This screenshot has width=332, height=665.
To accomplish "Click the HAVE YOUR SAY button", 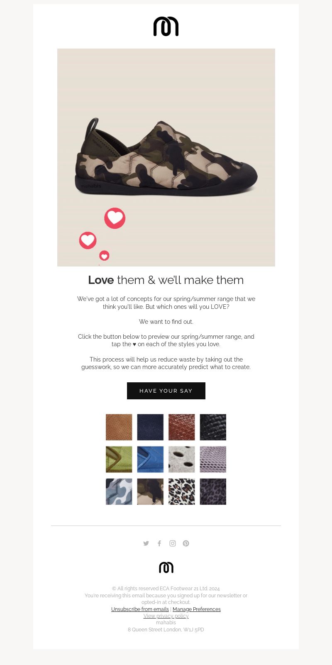I will coord(166,391).
